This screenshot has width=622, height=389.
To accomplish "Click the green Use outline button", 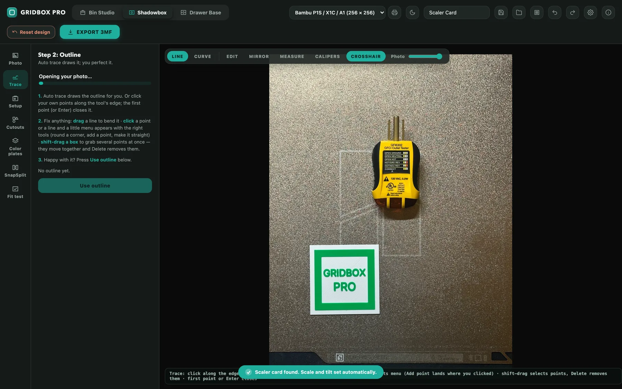I will (95, 186).
